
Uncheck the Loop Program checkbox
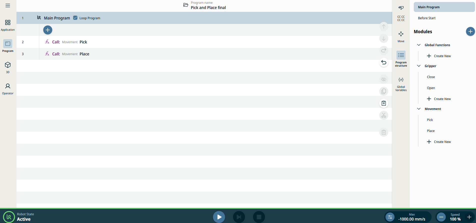click(75, 18)
